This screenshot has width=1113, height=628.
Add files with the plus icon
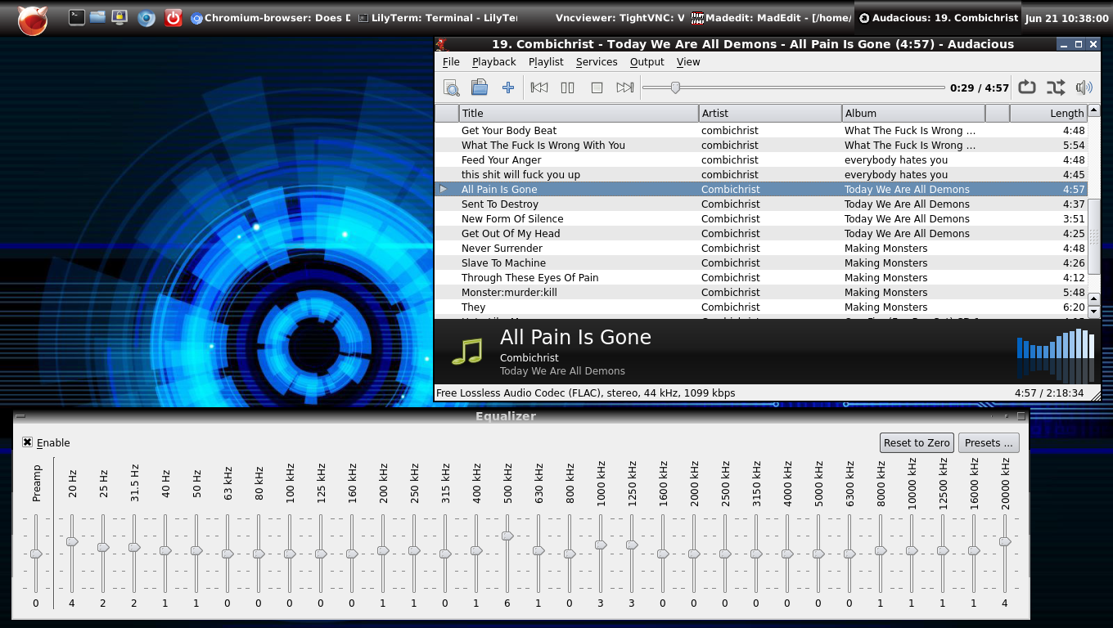click(507, 87)
